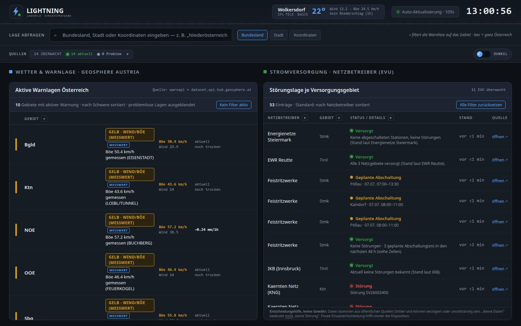The height and width of the screenshot is (326, 521).
Task: Click 'Quelle: warnapi + dataset.api.hub.geosphere.at' text
Action: pyautogui.click(x=202, y=90)
